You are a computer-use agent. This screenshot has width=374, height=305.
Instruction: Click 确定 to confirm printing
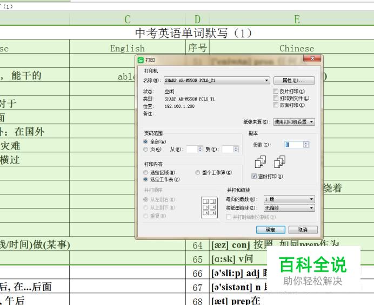pos(270,230)
